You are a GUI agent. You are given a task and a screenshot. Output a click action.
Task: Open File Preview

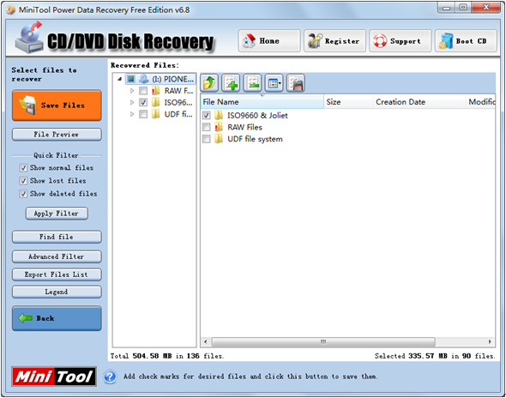(x=57, y=135)
